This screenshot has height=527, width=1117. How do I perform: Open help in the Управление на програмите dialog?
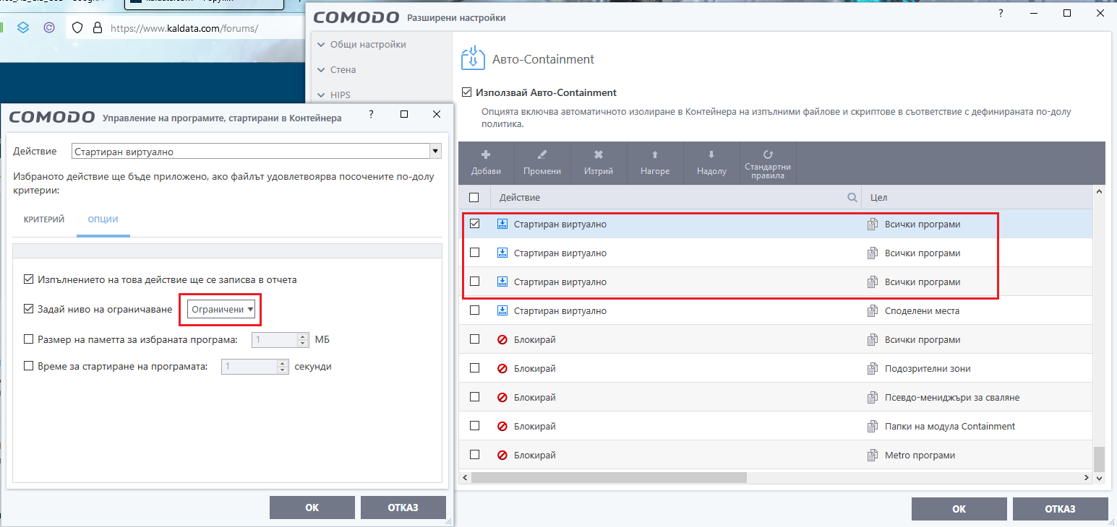371,114
